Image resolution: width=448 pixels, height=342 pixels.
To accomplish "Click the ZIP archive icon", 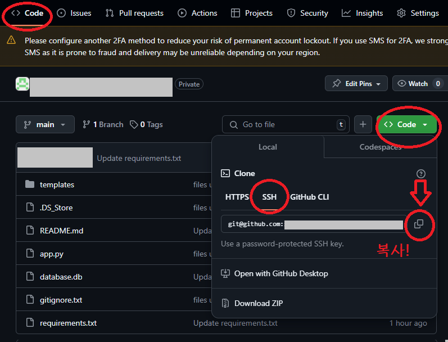I will click(225, 303).
